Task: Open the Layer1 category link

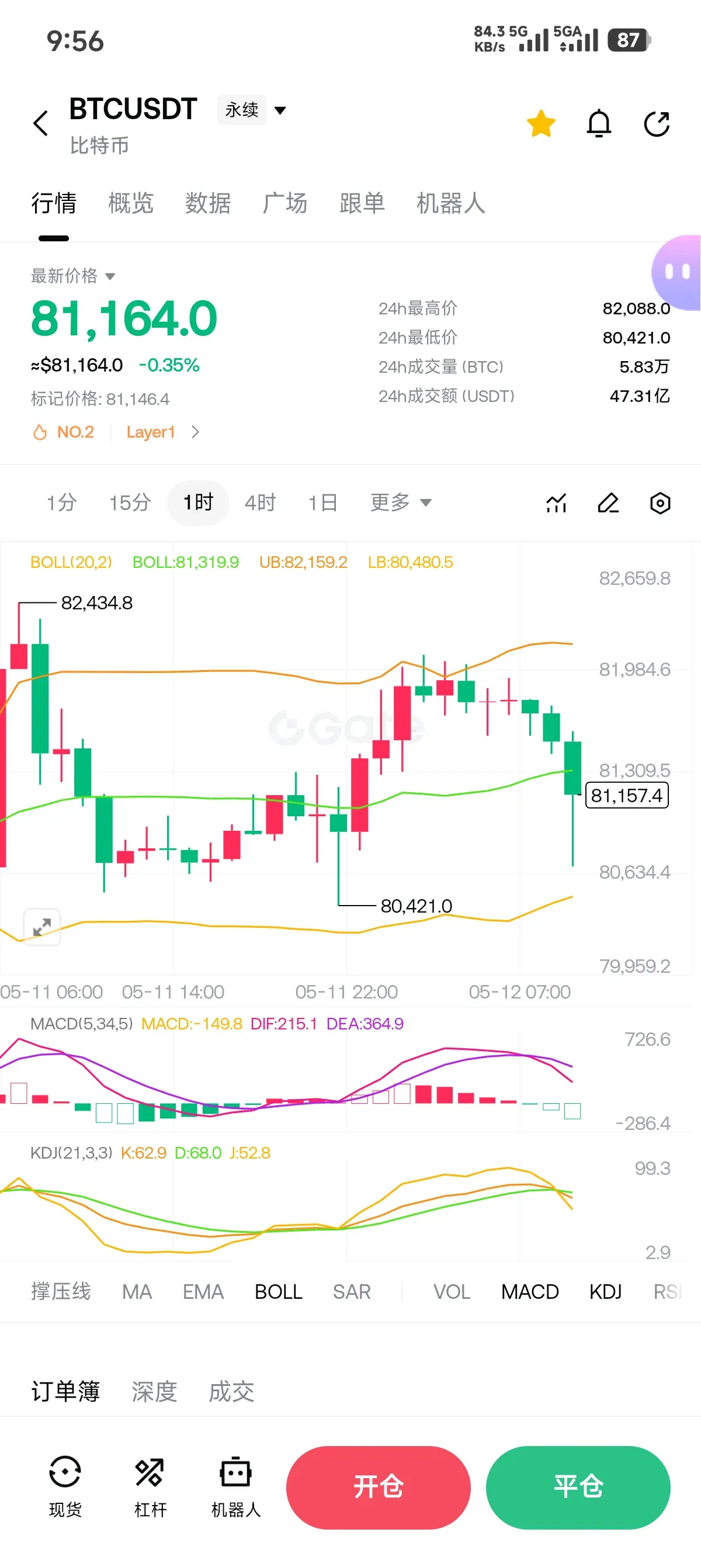Action: [x=151, y=432]
